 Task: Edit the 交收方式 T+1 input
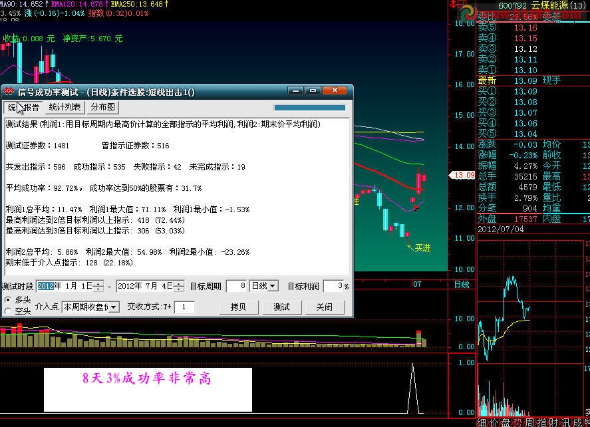(184, 307)
